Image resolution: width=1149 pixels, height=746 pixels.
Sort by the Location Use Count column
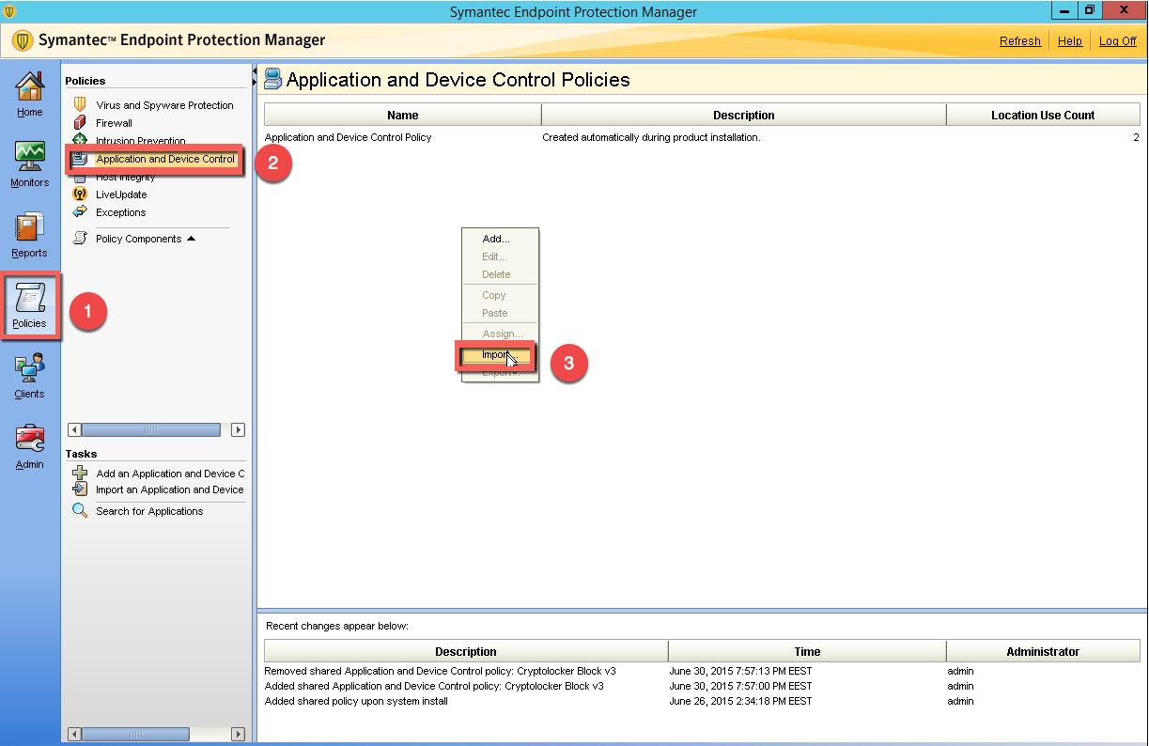(x=1042, y=116)
